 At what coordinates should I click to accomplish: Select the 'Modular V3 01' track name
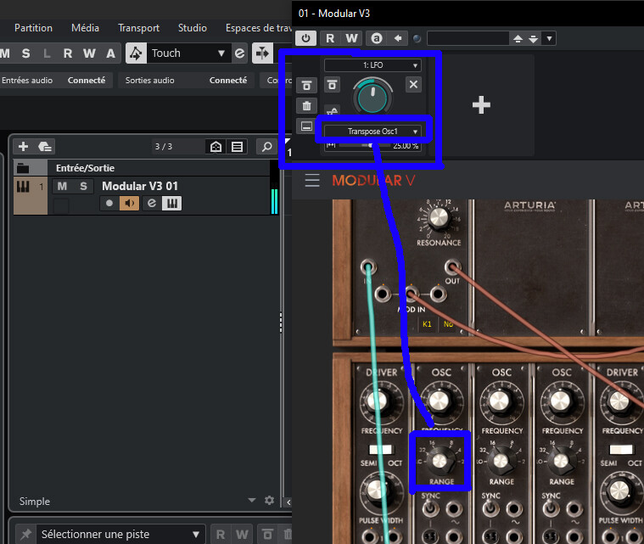point(140,186)
